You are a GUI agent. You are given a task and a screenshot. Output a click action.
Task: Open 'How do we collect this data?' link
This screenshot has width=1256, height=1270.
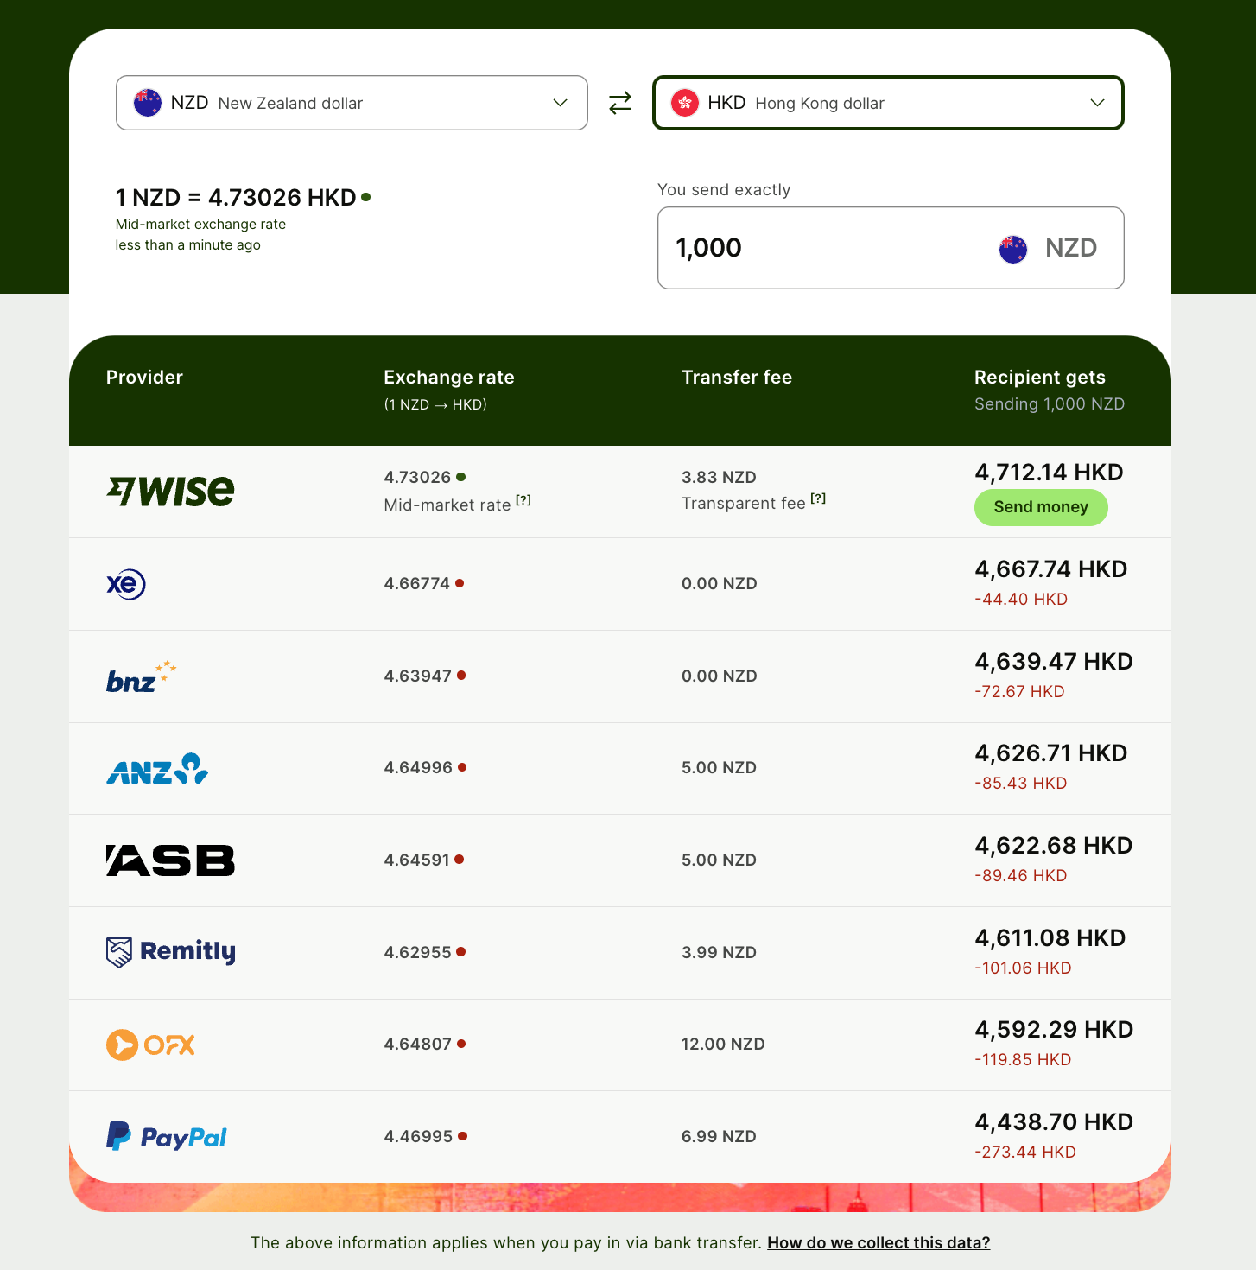(x=879, y=1242)
